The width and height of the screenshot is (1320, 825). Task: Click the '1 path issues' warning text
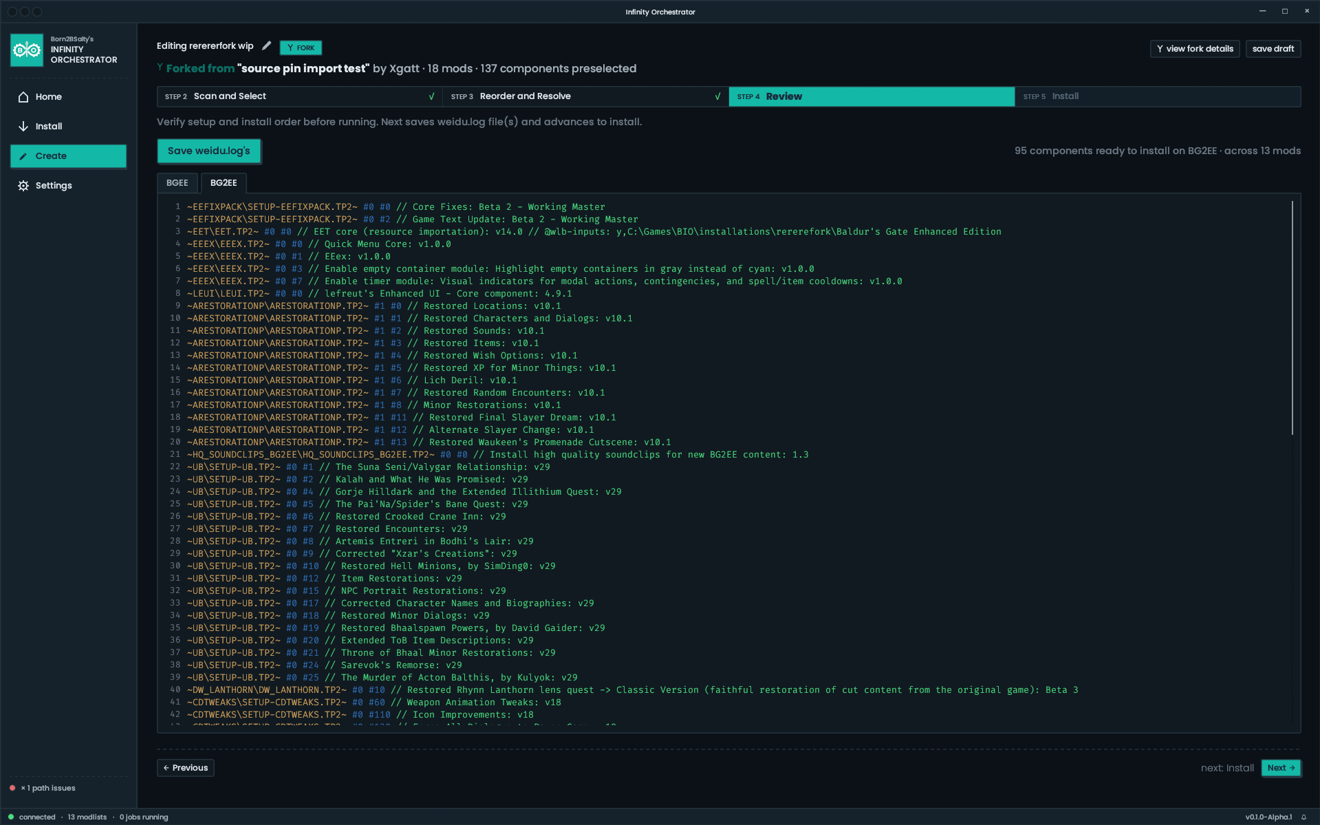49,789
